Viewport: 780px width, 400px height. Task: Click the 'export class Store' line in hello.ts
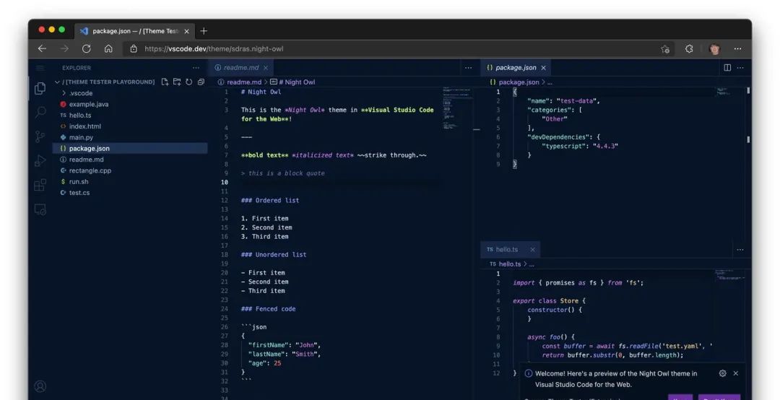[x=549, y=300]
